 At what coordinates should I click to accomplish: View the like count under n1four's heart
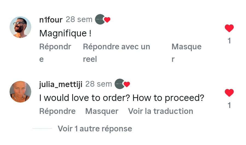pos(229,41)
